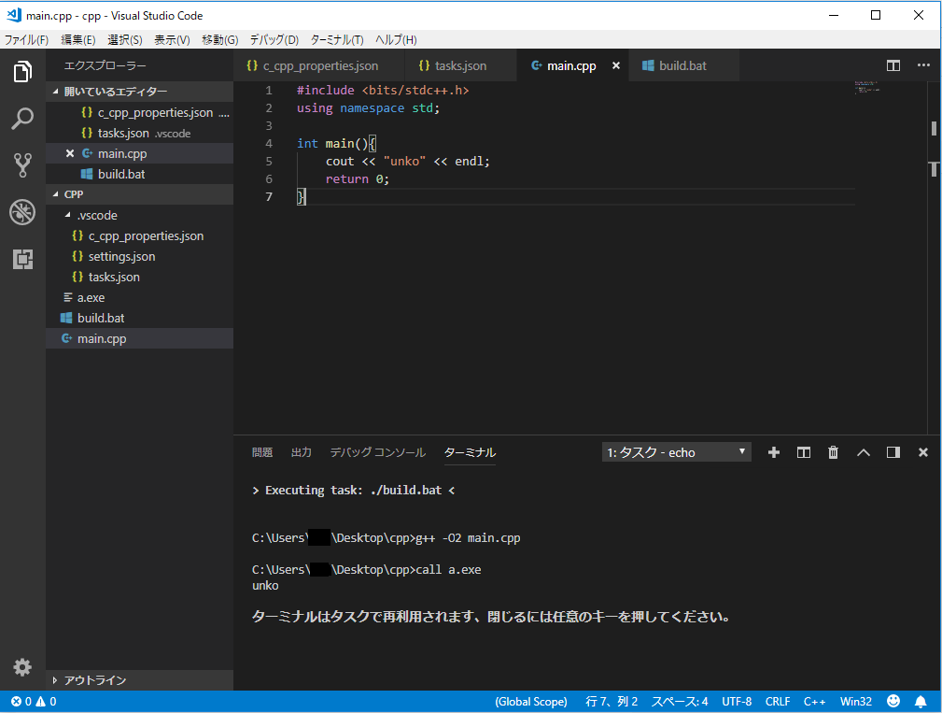This screenshot has height=713, width=942.
Task: Open the ファイル(F) menu
Action: 26,39
